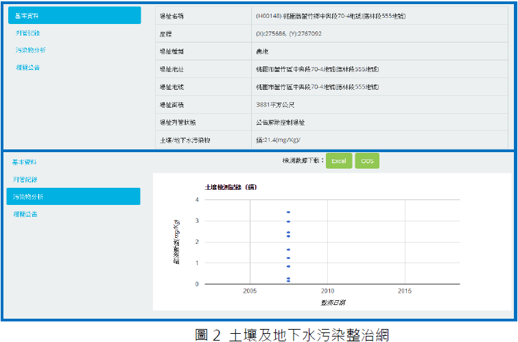The image size is (518, 342).
Task: Click the chart title 土壤檢測記錄
Action: [x=231, y=186]
